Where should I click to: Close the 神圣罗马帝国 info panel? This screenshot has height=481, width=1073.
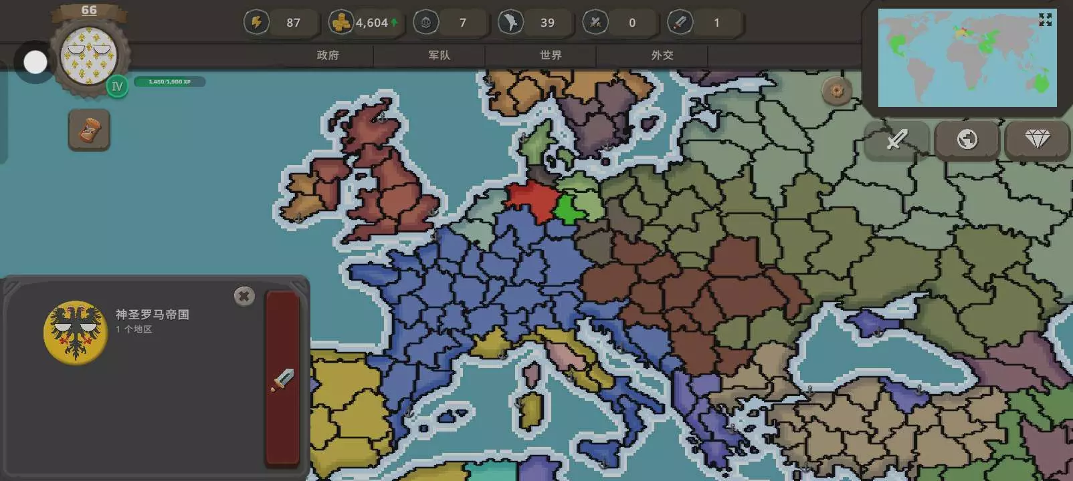[x=244, y=296]
